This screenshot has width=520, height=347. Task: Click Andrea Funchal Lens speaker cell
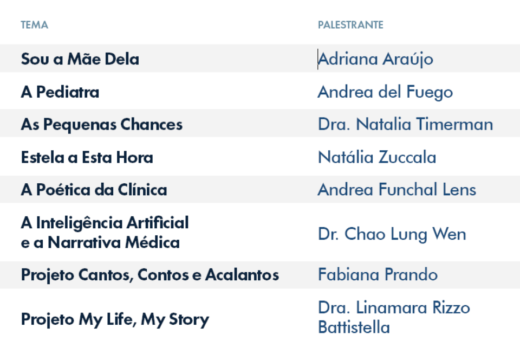(x=397, y=190)
